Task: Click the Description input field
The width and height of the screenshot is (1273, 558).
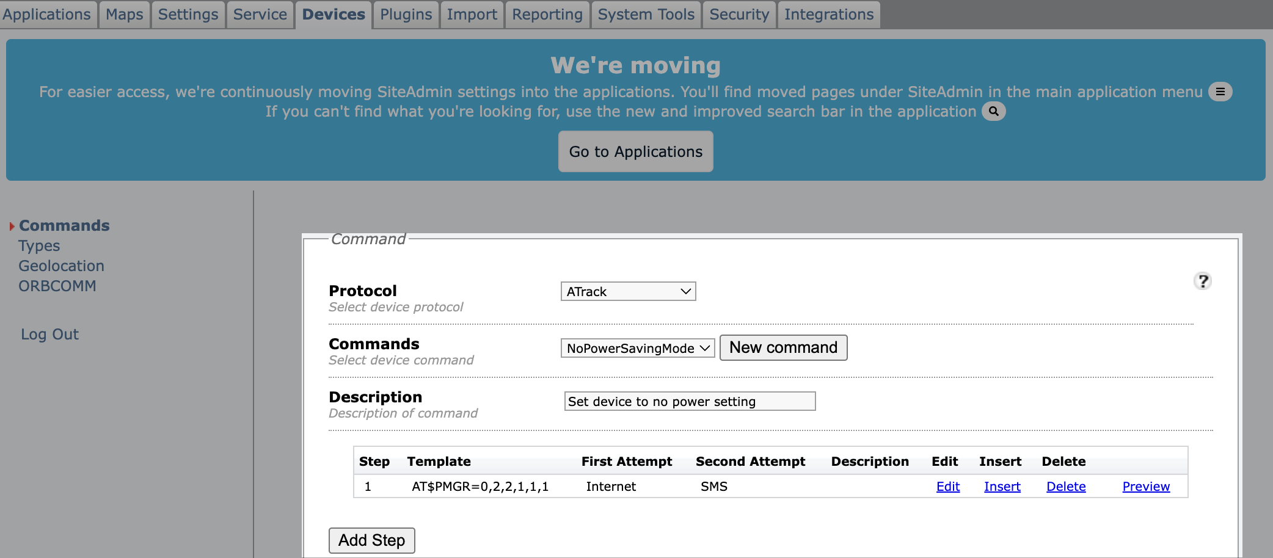Action: (690, 401)
